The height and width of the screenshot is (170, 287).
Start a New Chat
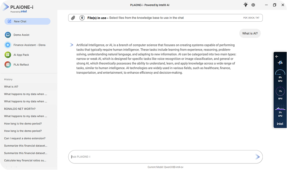click(27, 21)
